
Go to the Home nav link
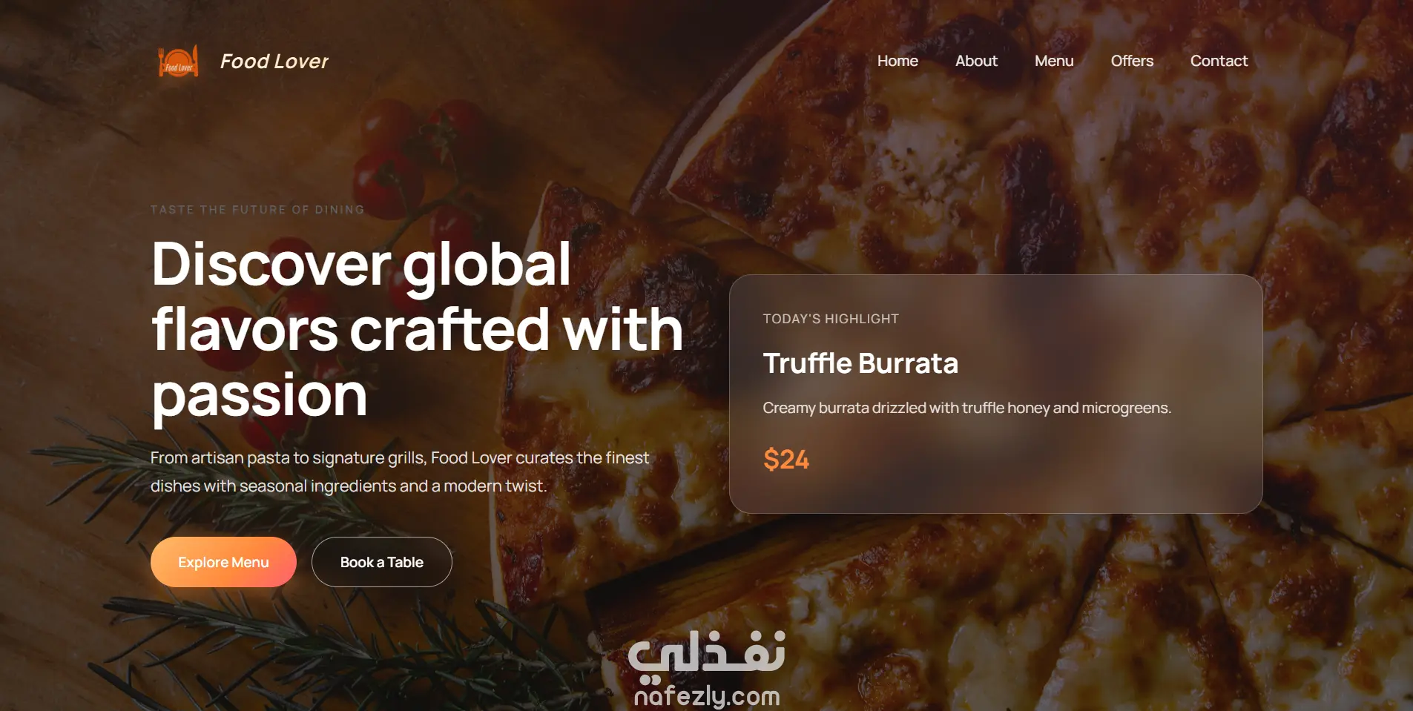(897, 61)
